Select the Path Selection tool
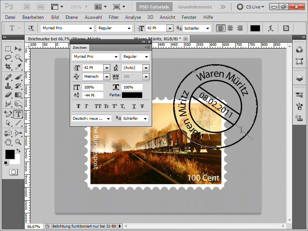Image resolution: width=308 pixels, height=231 pixels. [x=8, y=123]
